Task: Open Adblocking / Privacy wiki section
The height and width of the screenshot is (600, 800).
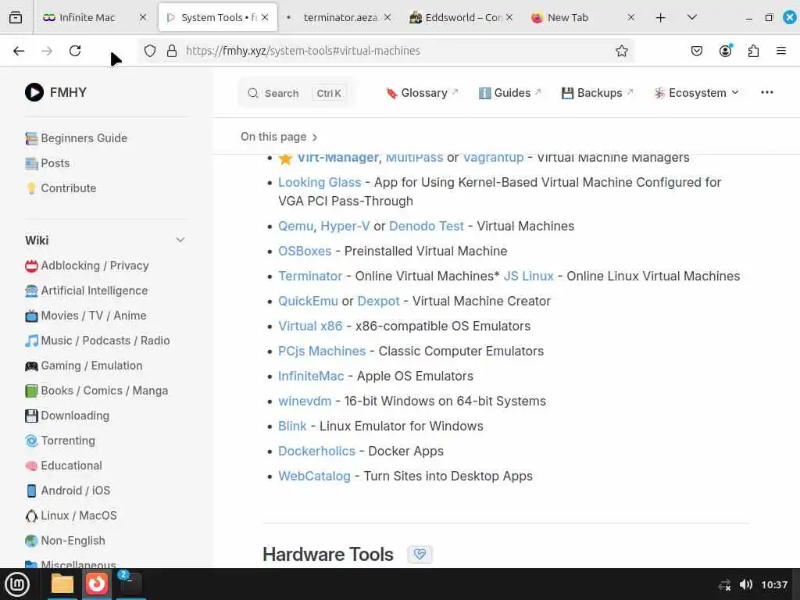Action: (x=87, y=266)
